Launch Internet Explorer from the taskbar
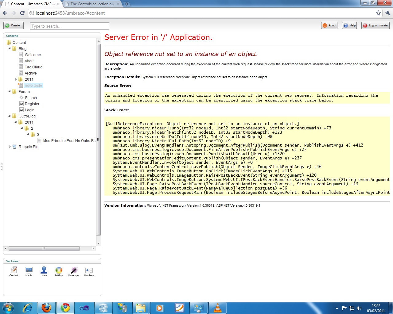The width and height of the screenshot is (393, 314). (x=28, y=308)
